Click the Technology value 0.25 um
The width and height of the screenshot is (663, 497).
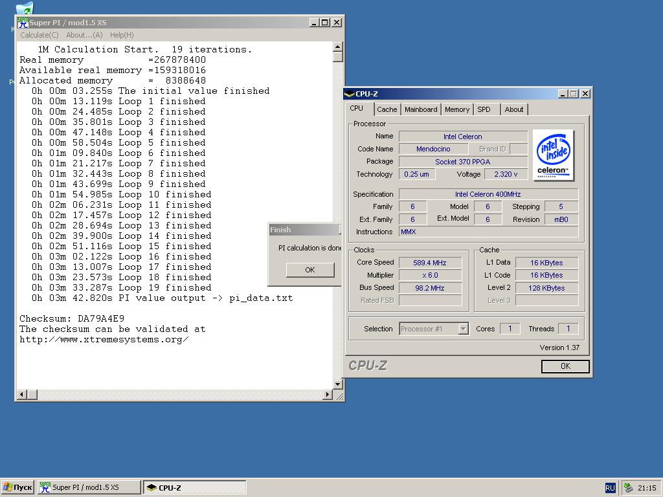click(x=417, y=174)
